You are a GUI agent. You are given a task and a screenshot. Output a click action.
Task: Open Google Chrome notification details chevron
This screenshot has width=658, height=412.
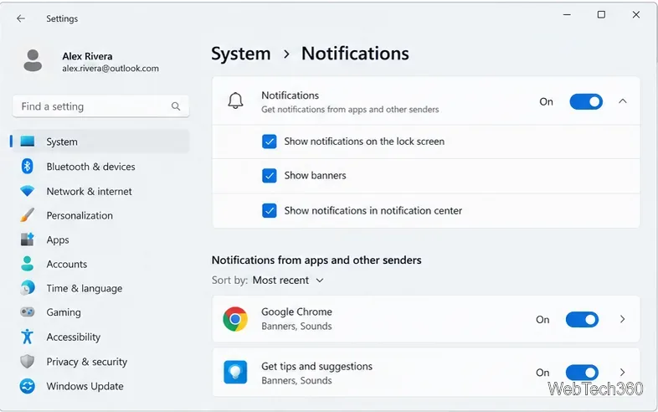622,319
